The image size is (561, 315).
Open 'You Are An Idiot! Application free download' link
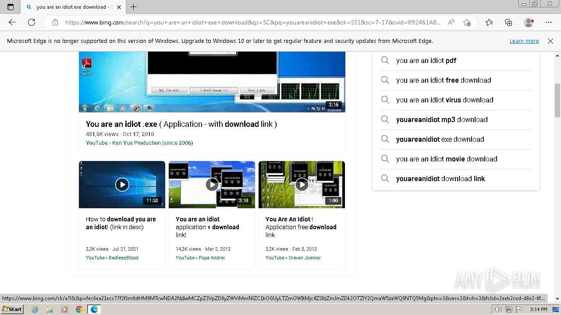[x=301, y=227]
